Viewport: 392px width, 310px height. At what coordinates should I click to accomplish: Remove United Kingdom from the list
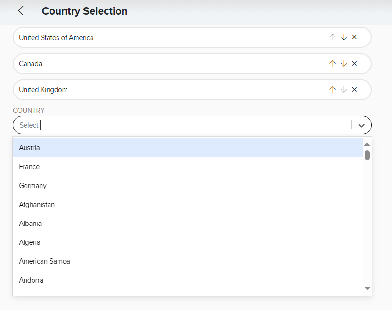point(354,90)
